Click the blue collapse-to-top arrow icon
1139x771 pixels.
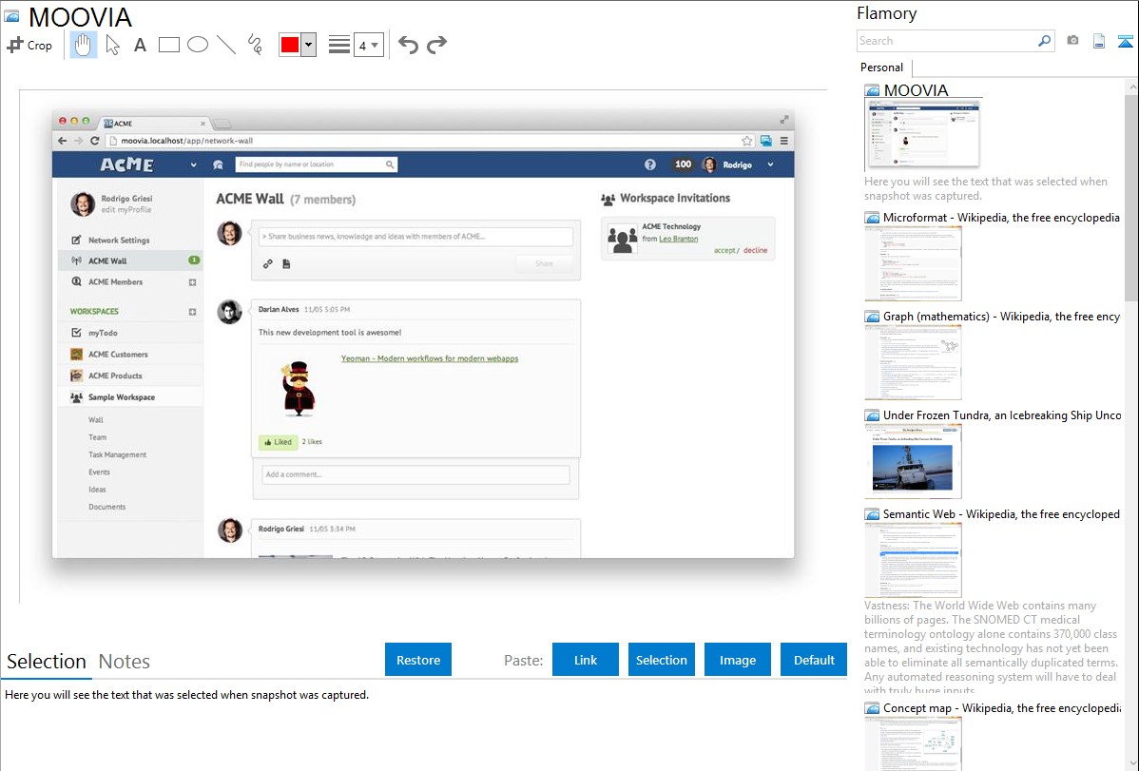coord(1125,41)
